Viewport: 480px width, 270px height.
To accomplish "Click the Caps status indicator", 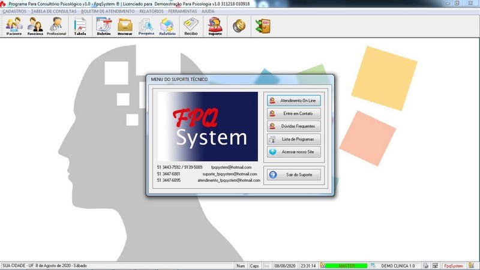I will point(254,266).
